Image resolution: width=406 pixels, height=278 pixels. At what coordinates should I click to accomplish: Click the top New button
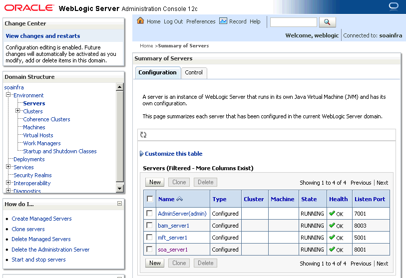pos(155,182)
